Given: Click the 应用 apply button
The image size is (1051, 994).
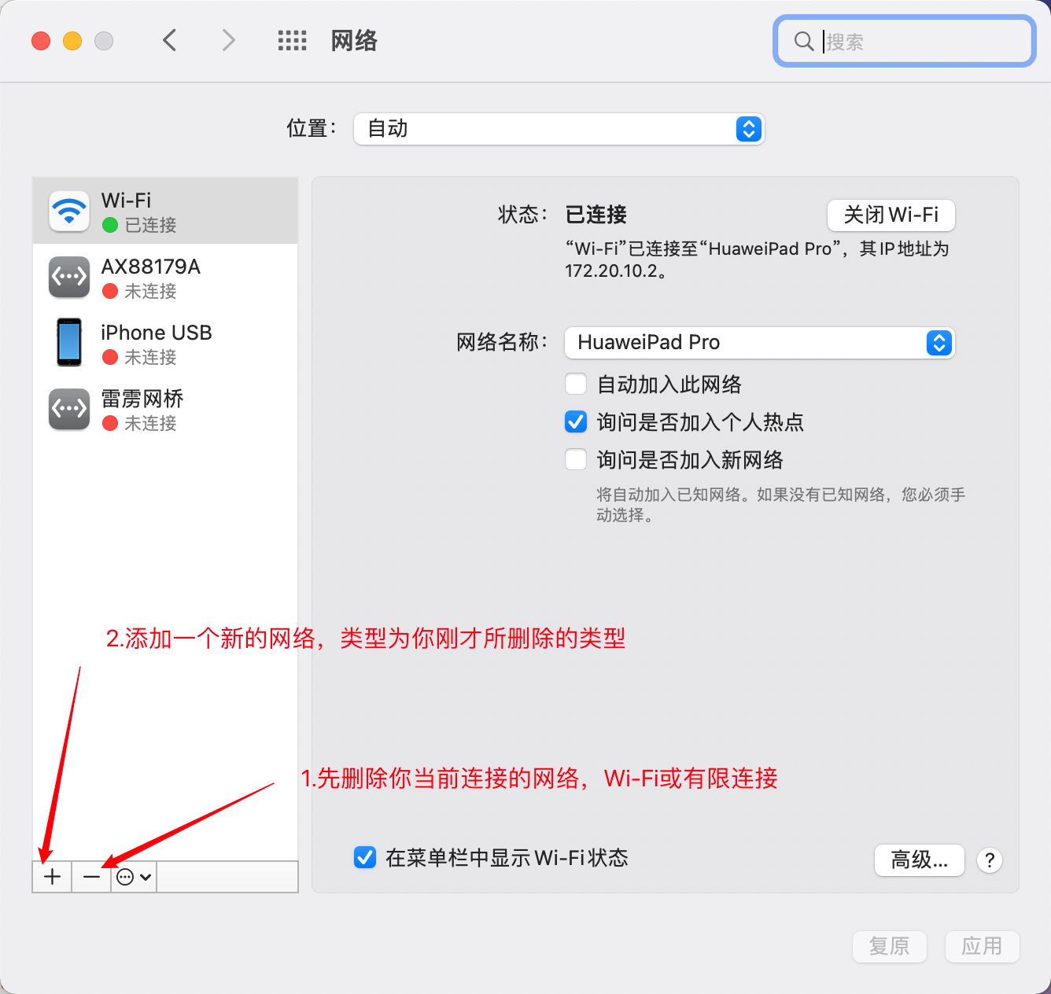Looking at the screenshot, I should pyautogui.click(x=983, y=946).
